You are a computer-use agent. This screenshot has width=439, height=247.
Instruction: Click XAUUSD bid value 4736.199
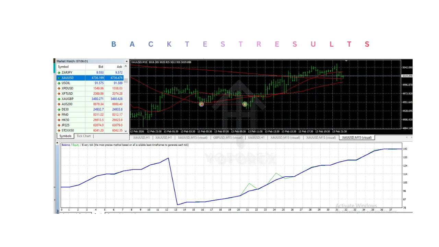97,78
